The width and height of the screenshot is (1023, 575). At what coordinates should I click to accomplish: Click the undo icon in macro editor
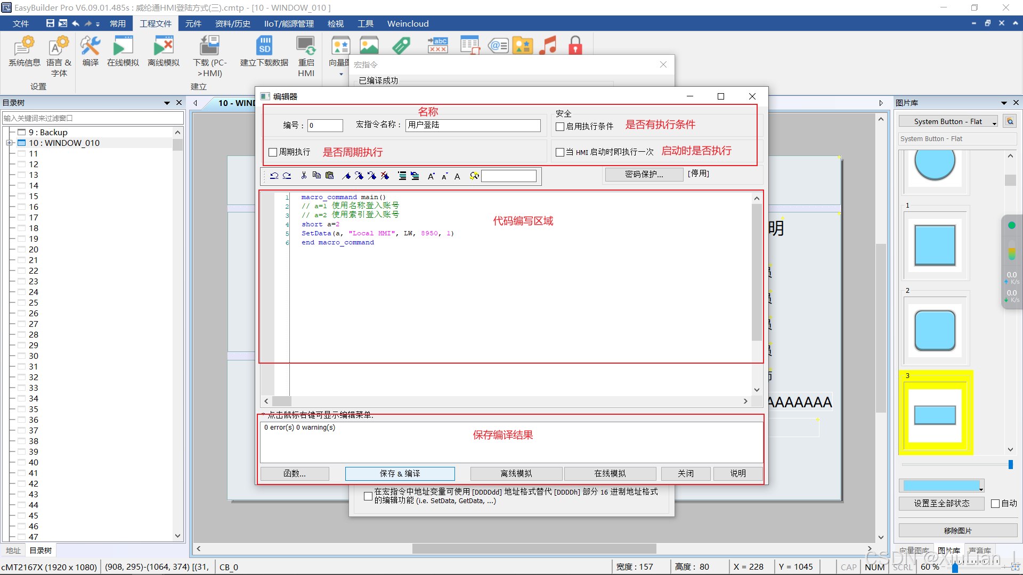point(274,176)
